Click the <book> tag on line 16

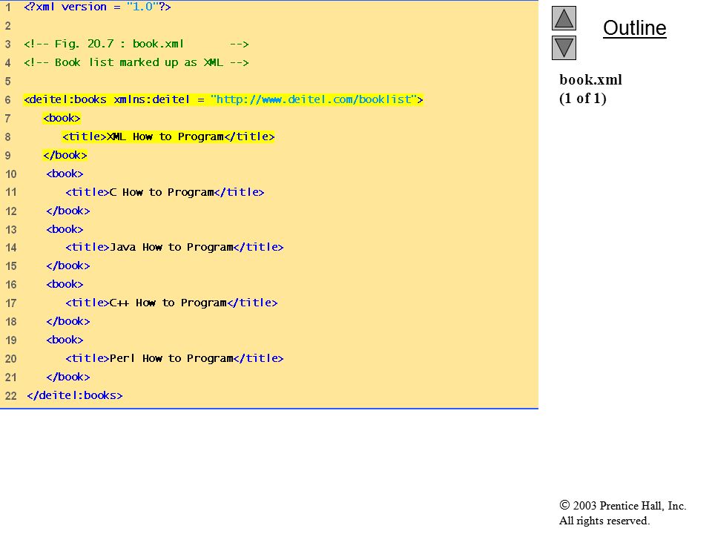click(65, 285)
